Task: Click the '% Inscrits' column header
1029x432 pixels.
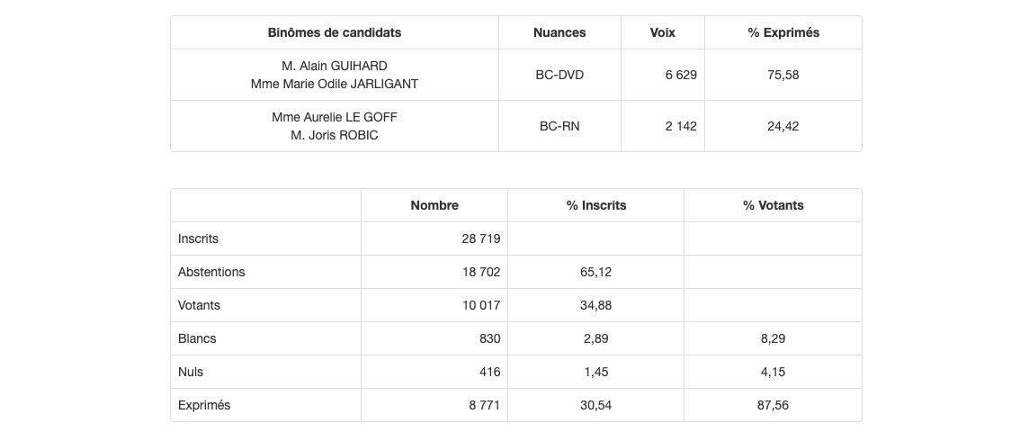Action: click(x=596, y=205)
